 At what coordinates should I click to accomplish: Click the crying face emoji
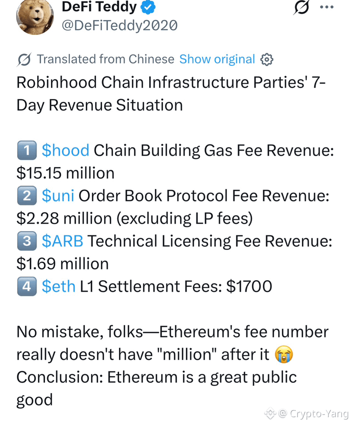coord(284,354)
